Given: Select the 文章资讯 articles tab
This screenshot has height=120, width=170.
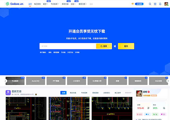Looking at the screenshot, I should (x=107, y=93).
